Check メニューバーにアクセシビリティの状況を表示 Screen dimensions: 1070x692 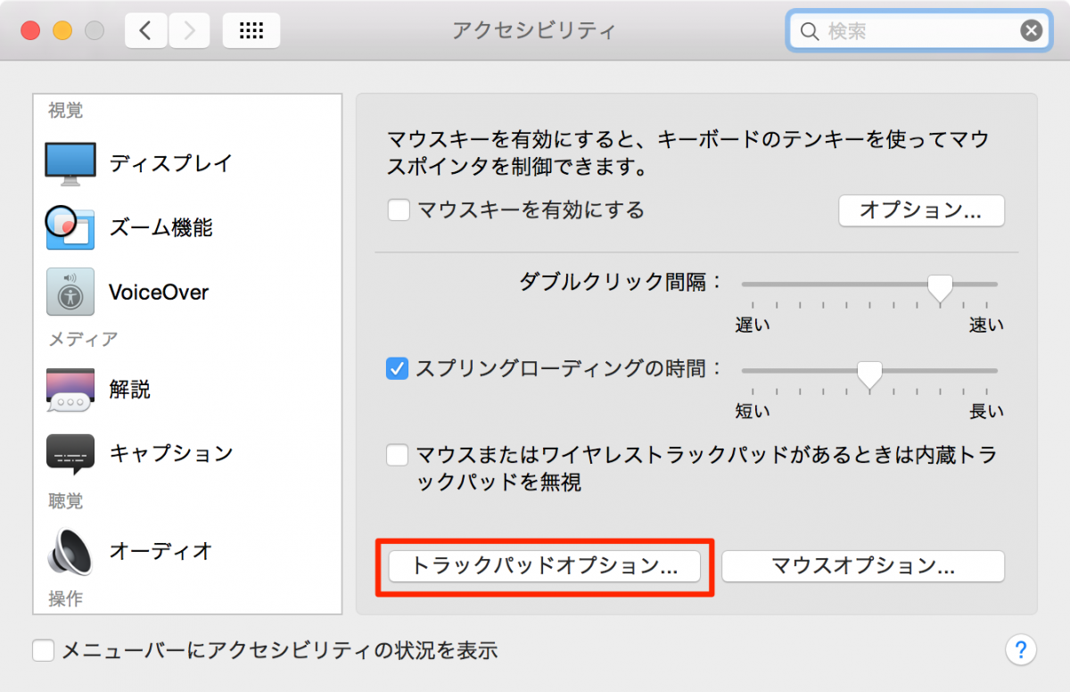pyautogui.click(x=44, y=650)
